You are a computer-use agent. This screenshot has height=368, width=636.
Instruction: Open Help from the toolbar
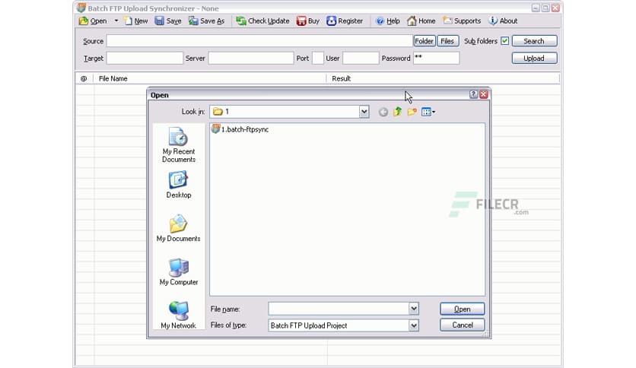388,21
